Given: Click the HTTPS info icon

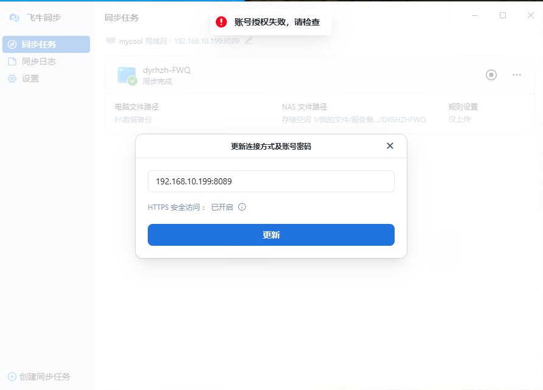Looking at the screenshot, I should pyautogui.click(x=242, y=207).
